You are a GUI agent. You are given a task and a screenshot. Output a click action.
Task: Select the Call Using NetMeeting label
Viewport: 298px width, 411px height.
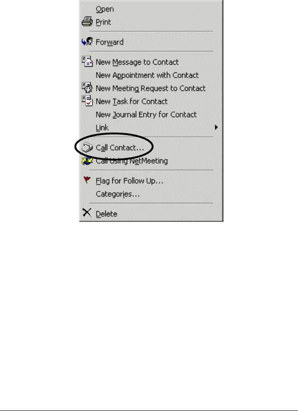pyautogui.click(x=132, y=161)
